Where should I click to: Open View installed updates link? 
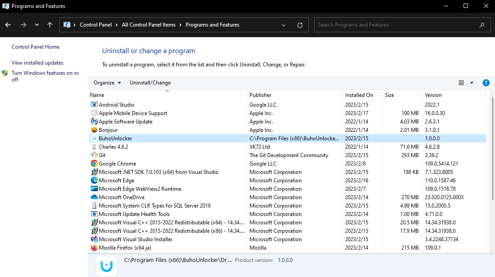click(37, 63)
